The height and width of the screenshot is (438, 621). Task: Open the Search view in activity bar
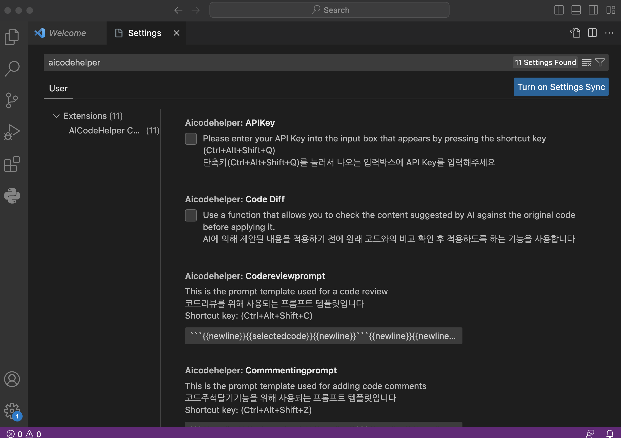pos(12,68)
